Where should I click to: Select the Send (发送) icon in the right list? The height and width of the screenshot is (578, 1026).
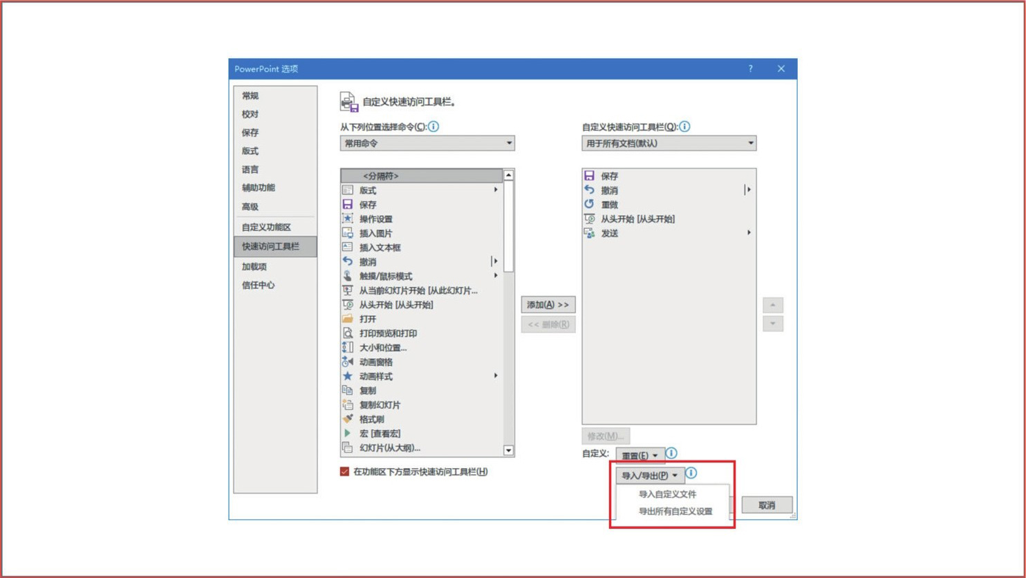pyautogui.click(x=589, y=233)
